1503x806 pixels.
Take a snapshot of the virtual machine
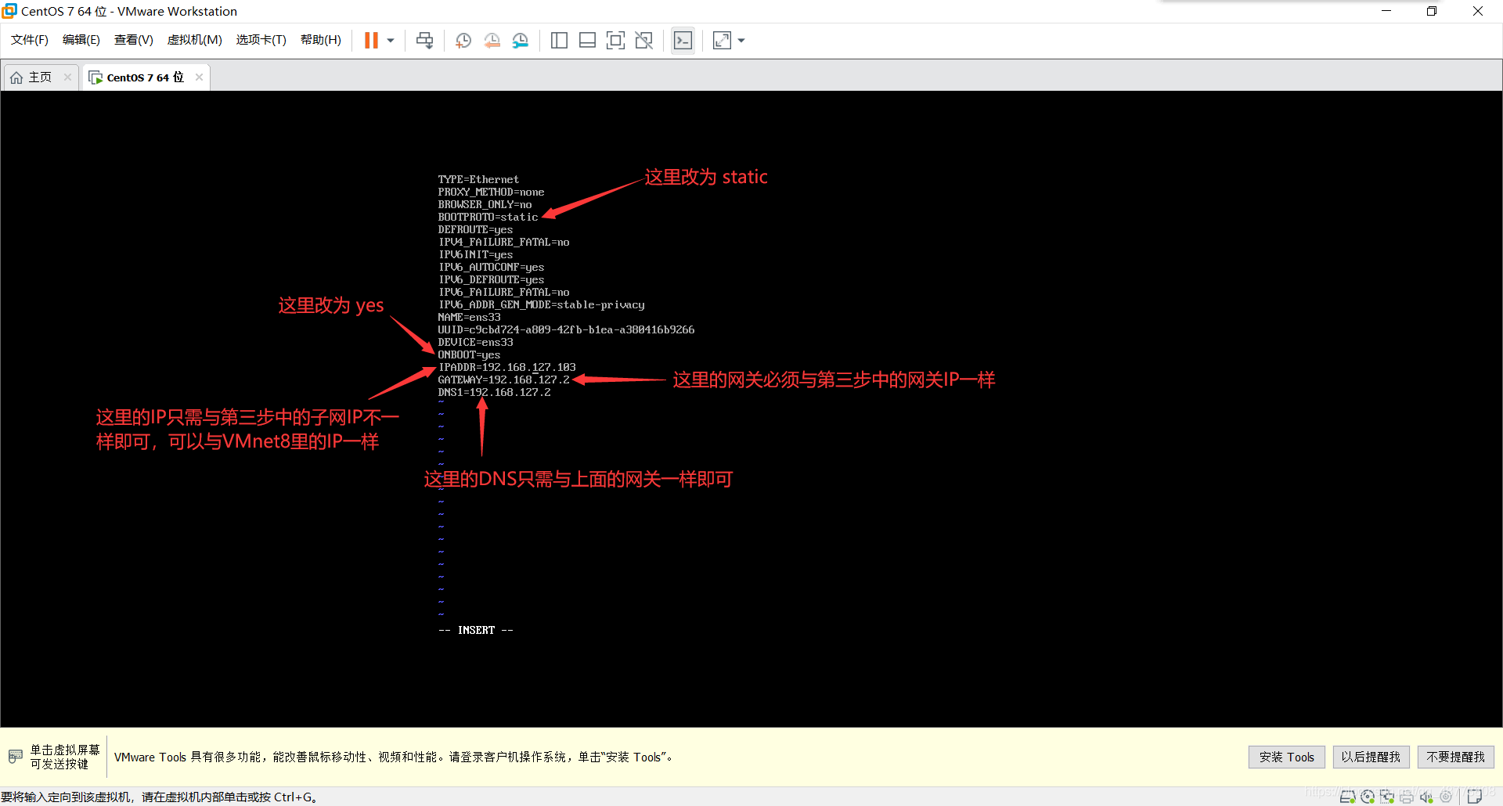pos(463,40)
